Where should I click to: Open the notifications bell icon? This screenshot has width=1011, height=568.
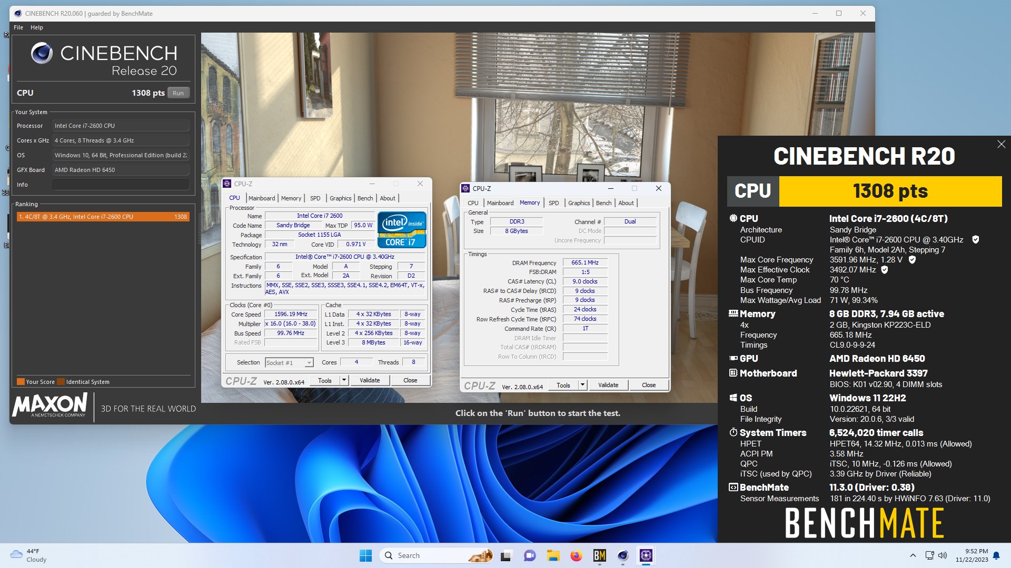(996, 555)
